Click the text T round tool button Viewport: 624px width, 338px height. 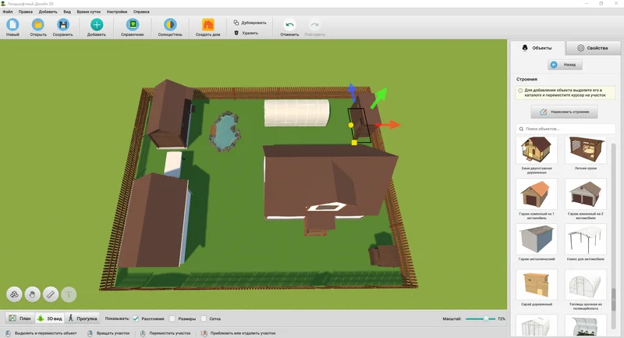tap(69, 294)
